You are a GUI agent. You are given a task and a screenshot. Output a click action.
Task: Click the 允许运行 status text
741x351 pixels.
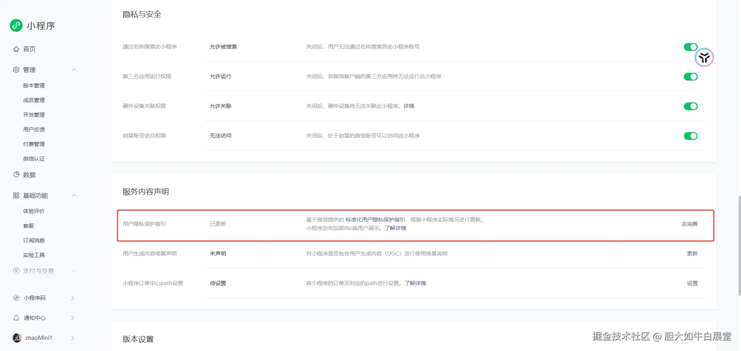221,76
